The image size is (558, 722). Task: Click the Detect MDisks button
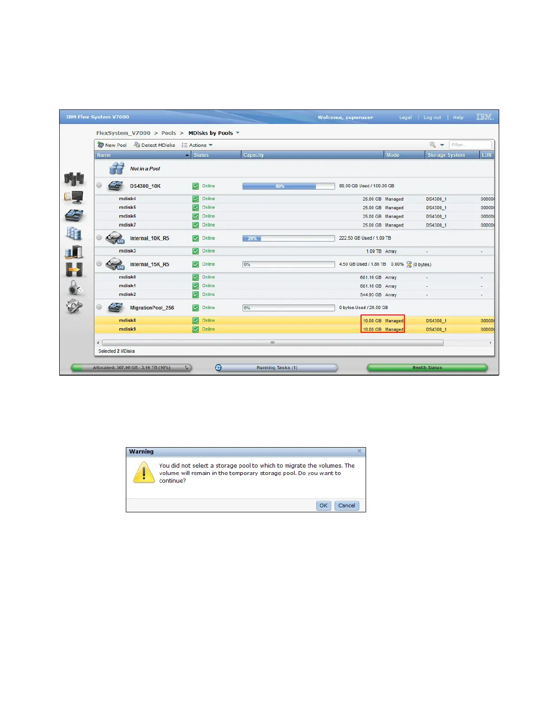(155, 145)
